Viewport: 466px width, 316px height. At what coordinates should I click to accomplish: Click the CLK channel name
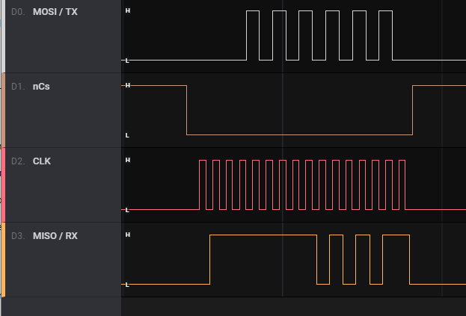pos(42,161)
